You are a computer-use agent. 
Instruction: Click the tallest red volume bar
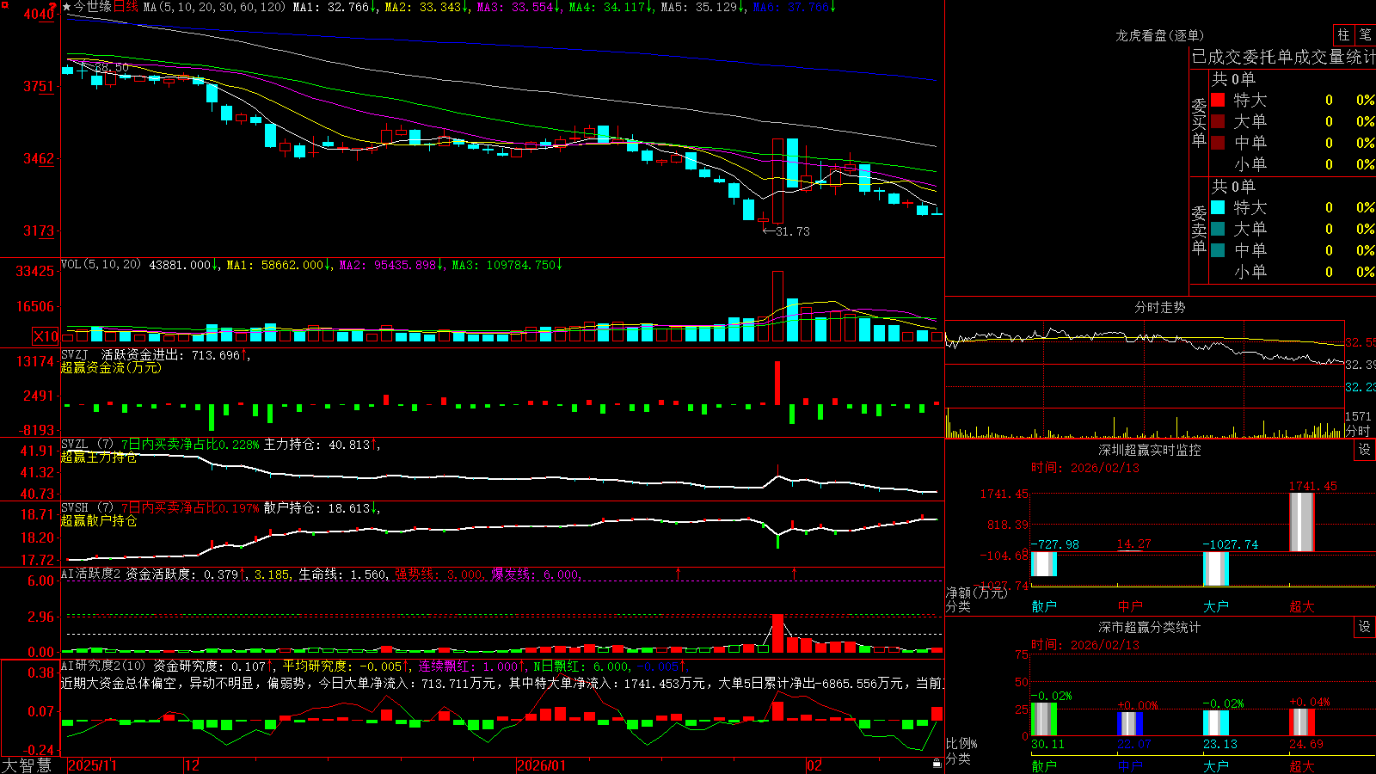pos(777,307)
